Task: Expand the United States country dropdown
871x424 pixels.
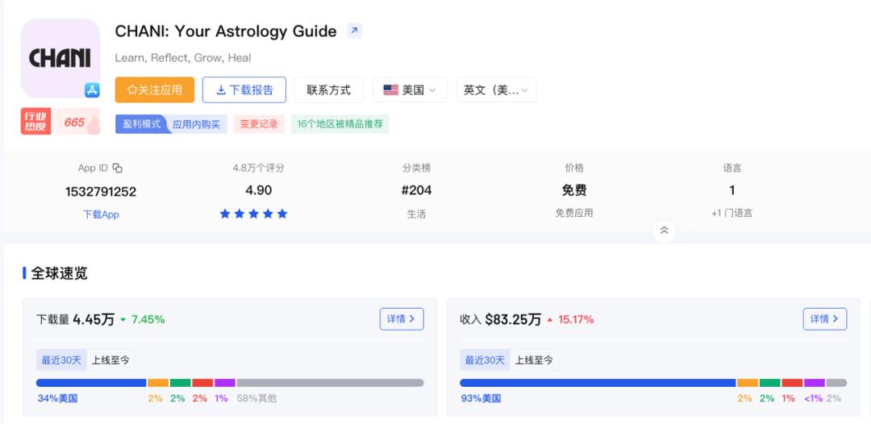Action: click(410, 90)
